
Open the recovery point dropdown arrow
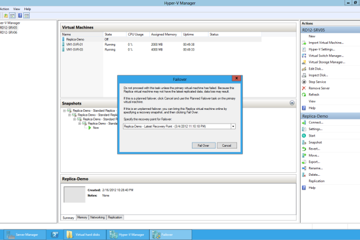[x=233, y=127]
